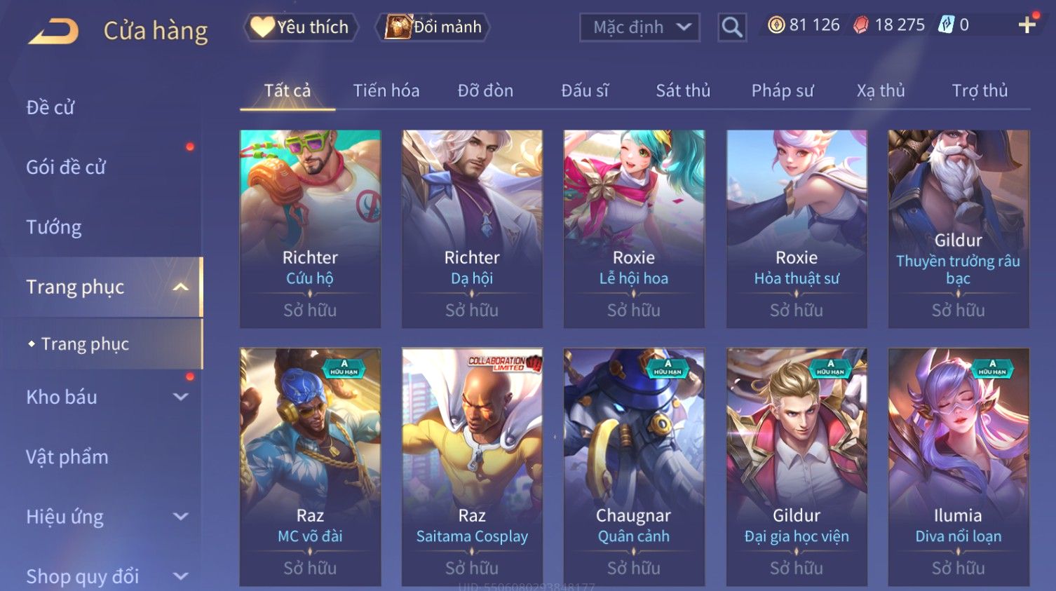This screenshot has width=1056, height=591.
Task: Switch to the Sát thủ tab
Action: pos(683,90)
